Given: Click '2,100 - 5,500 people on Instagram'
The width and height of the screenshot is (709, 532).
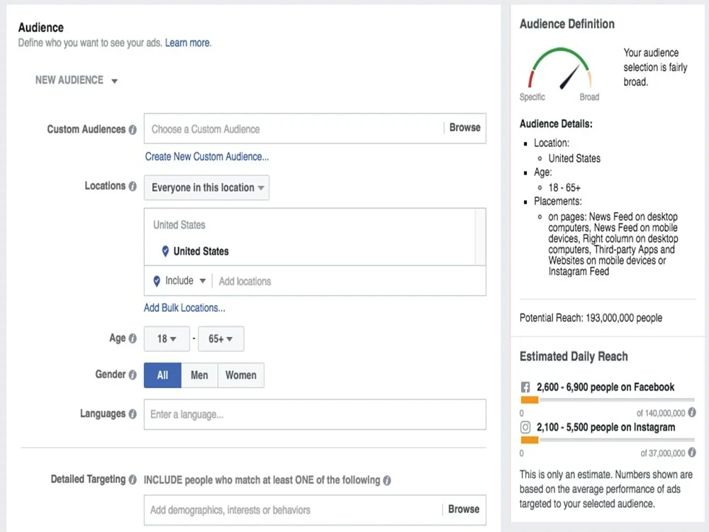Looking at the screenshot, I should tap(606, 428).
